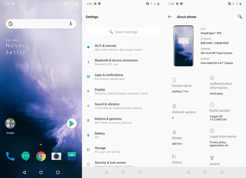Tap Recents in Settings screen nav bar
The width and height of the screenshot is (246, 178).
(x=140, y=172)
